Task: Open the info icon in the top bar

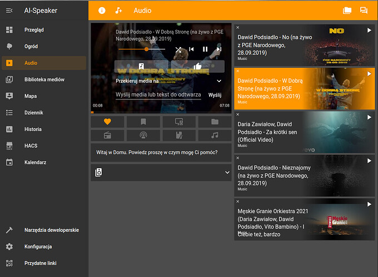Action: point(102,11)
